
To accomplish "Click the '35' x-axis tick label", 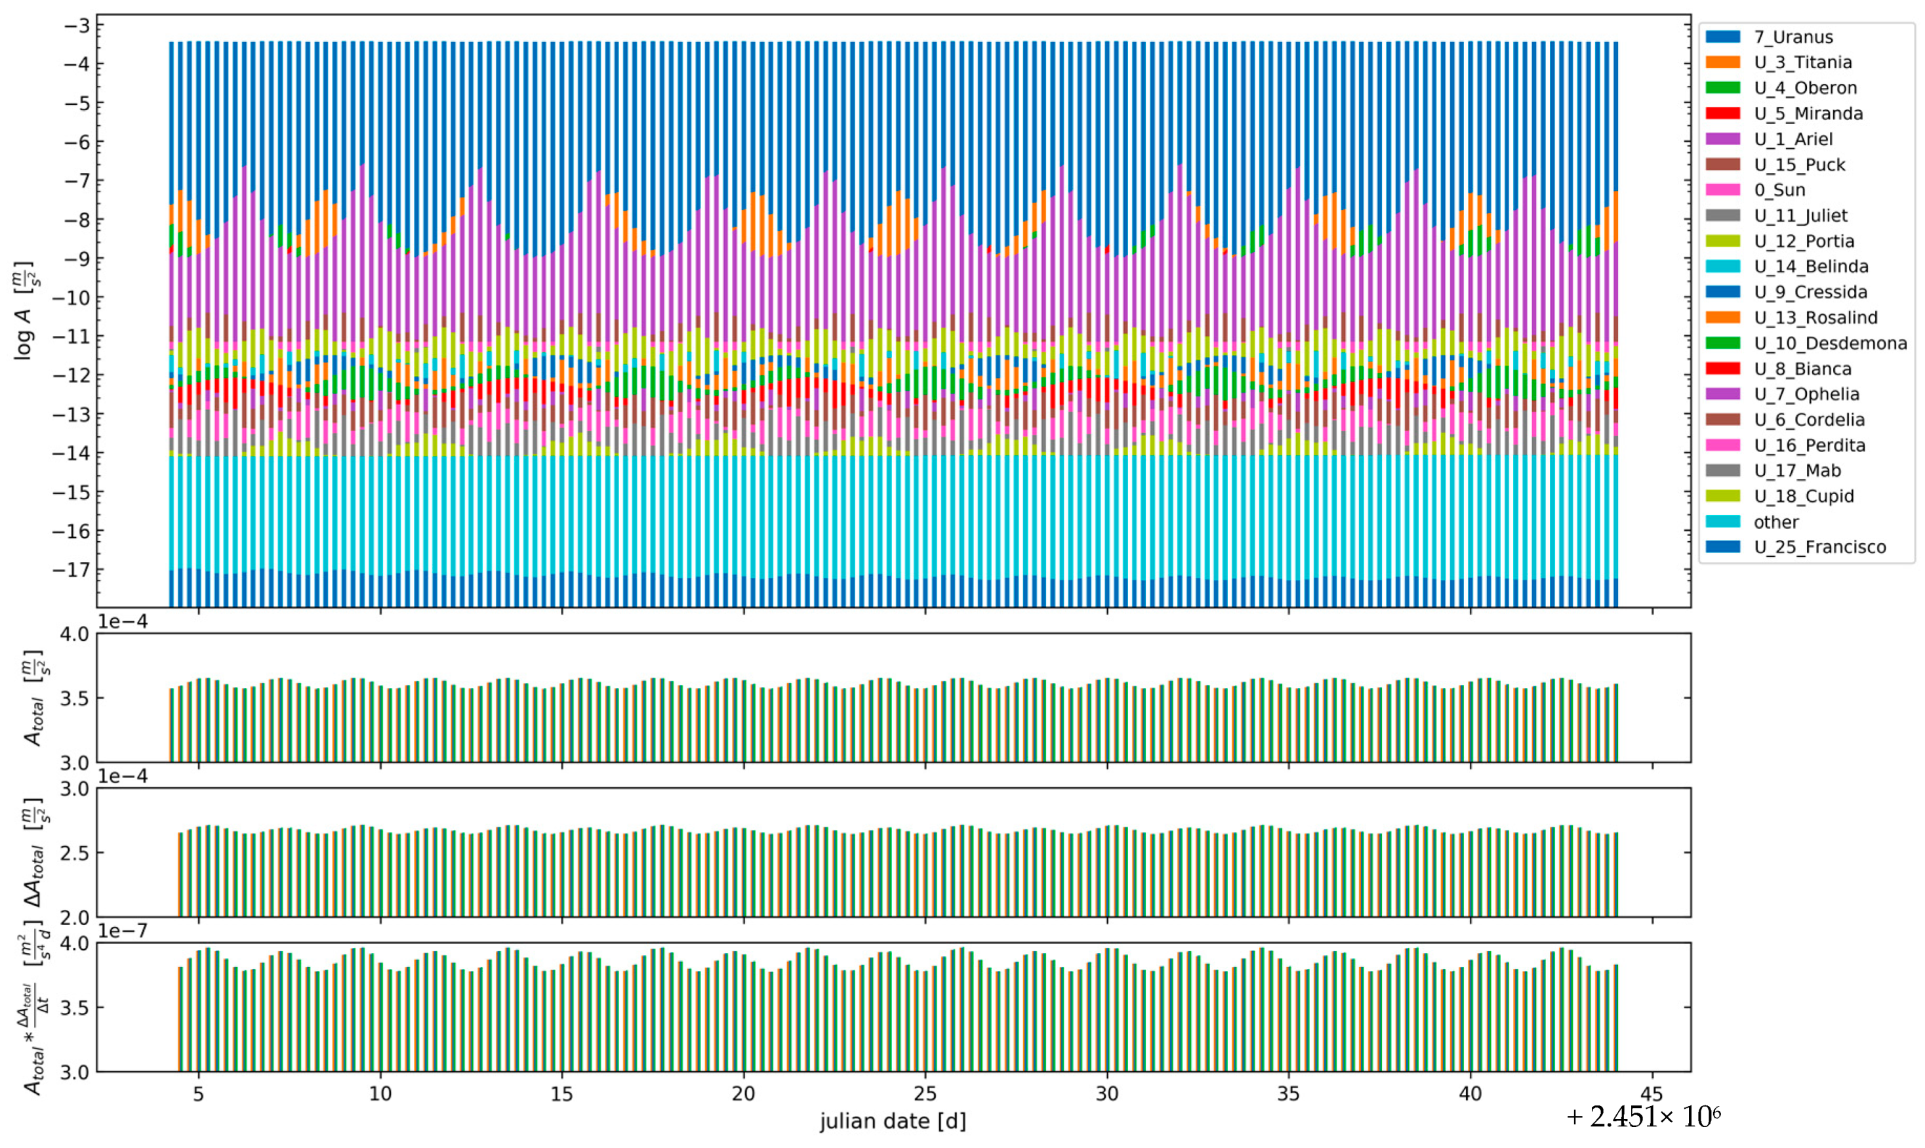I will click(1289, 1094).
